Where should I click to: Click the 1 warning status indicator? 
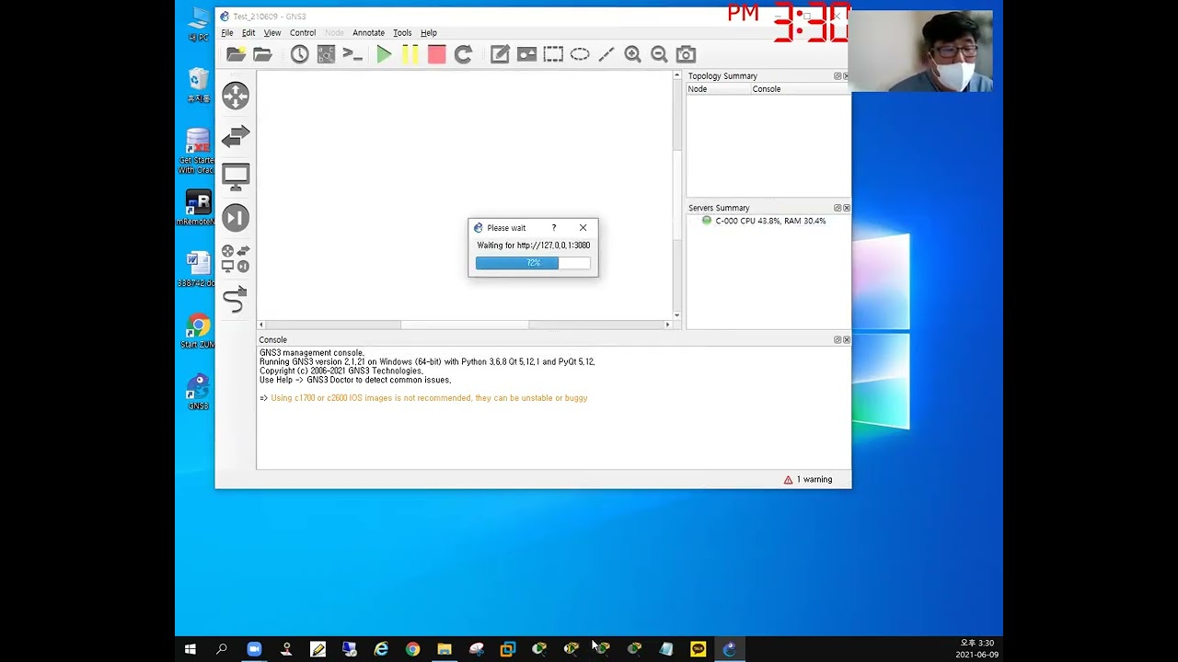coord(808,480)
